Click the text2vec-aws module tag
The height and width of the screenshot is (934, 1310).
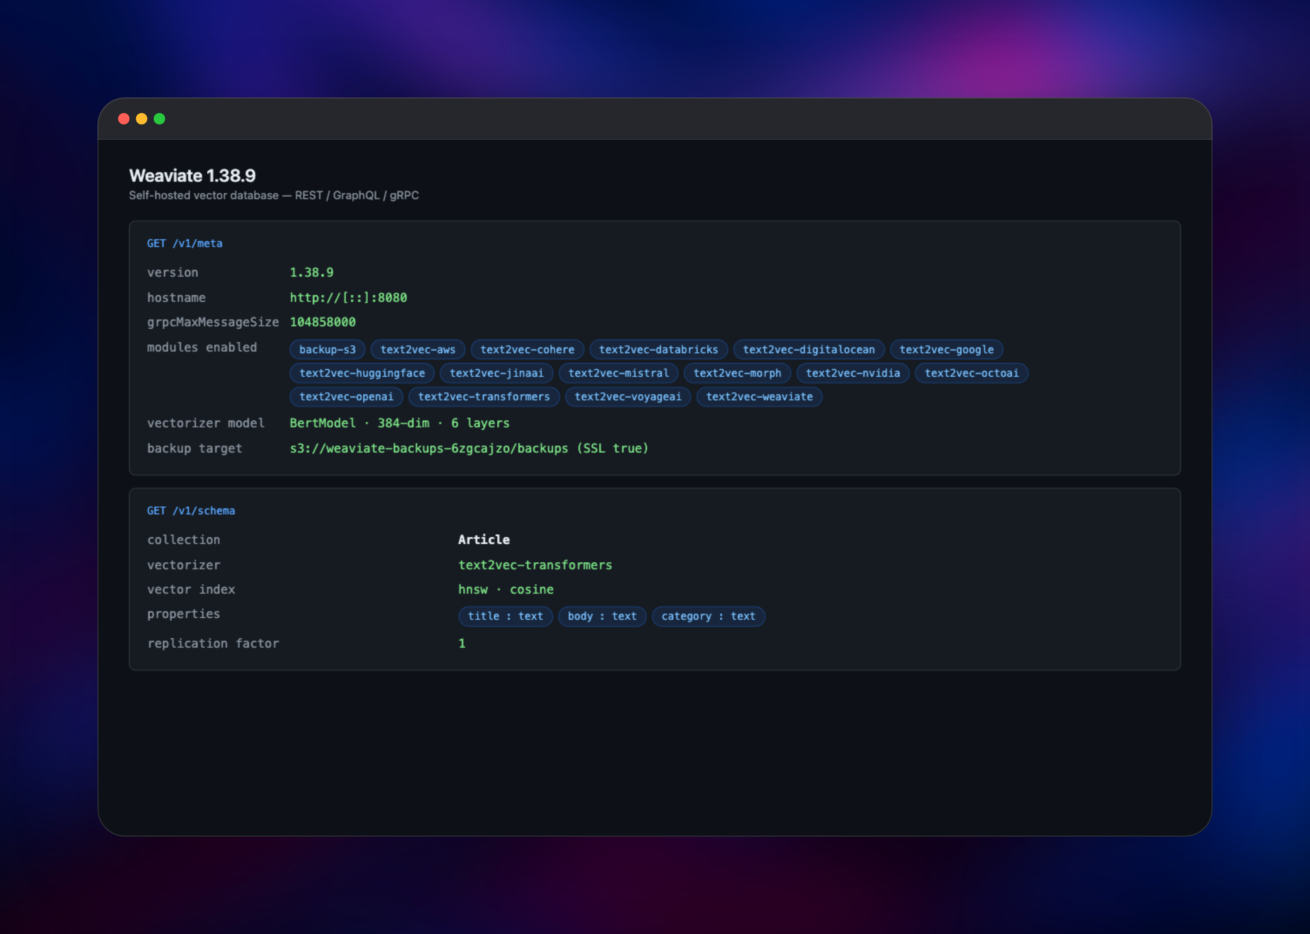[x=418, y=350]
